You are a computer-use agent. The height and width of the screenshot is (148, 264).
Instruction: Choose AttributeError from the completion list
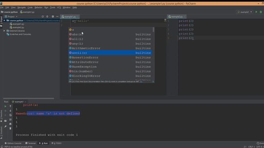(110, 62)
